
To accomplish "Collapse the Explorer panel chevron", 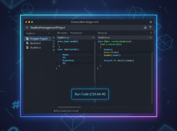I will [x=49, y=33].
